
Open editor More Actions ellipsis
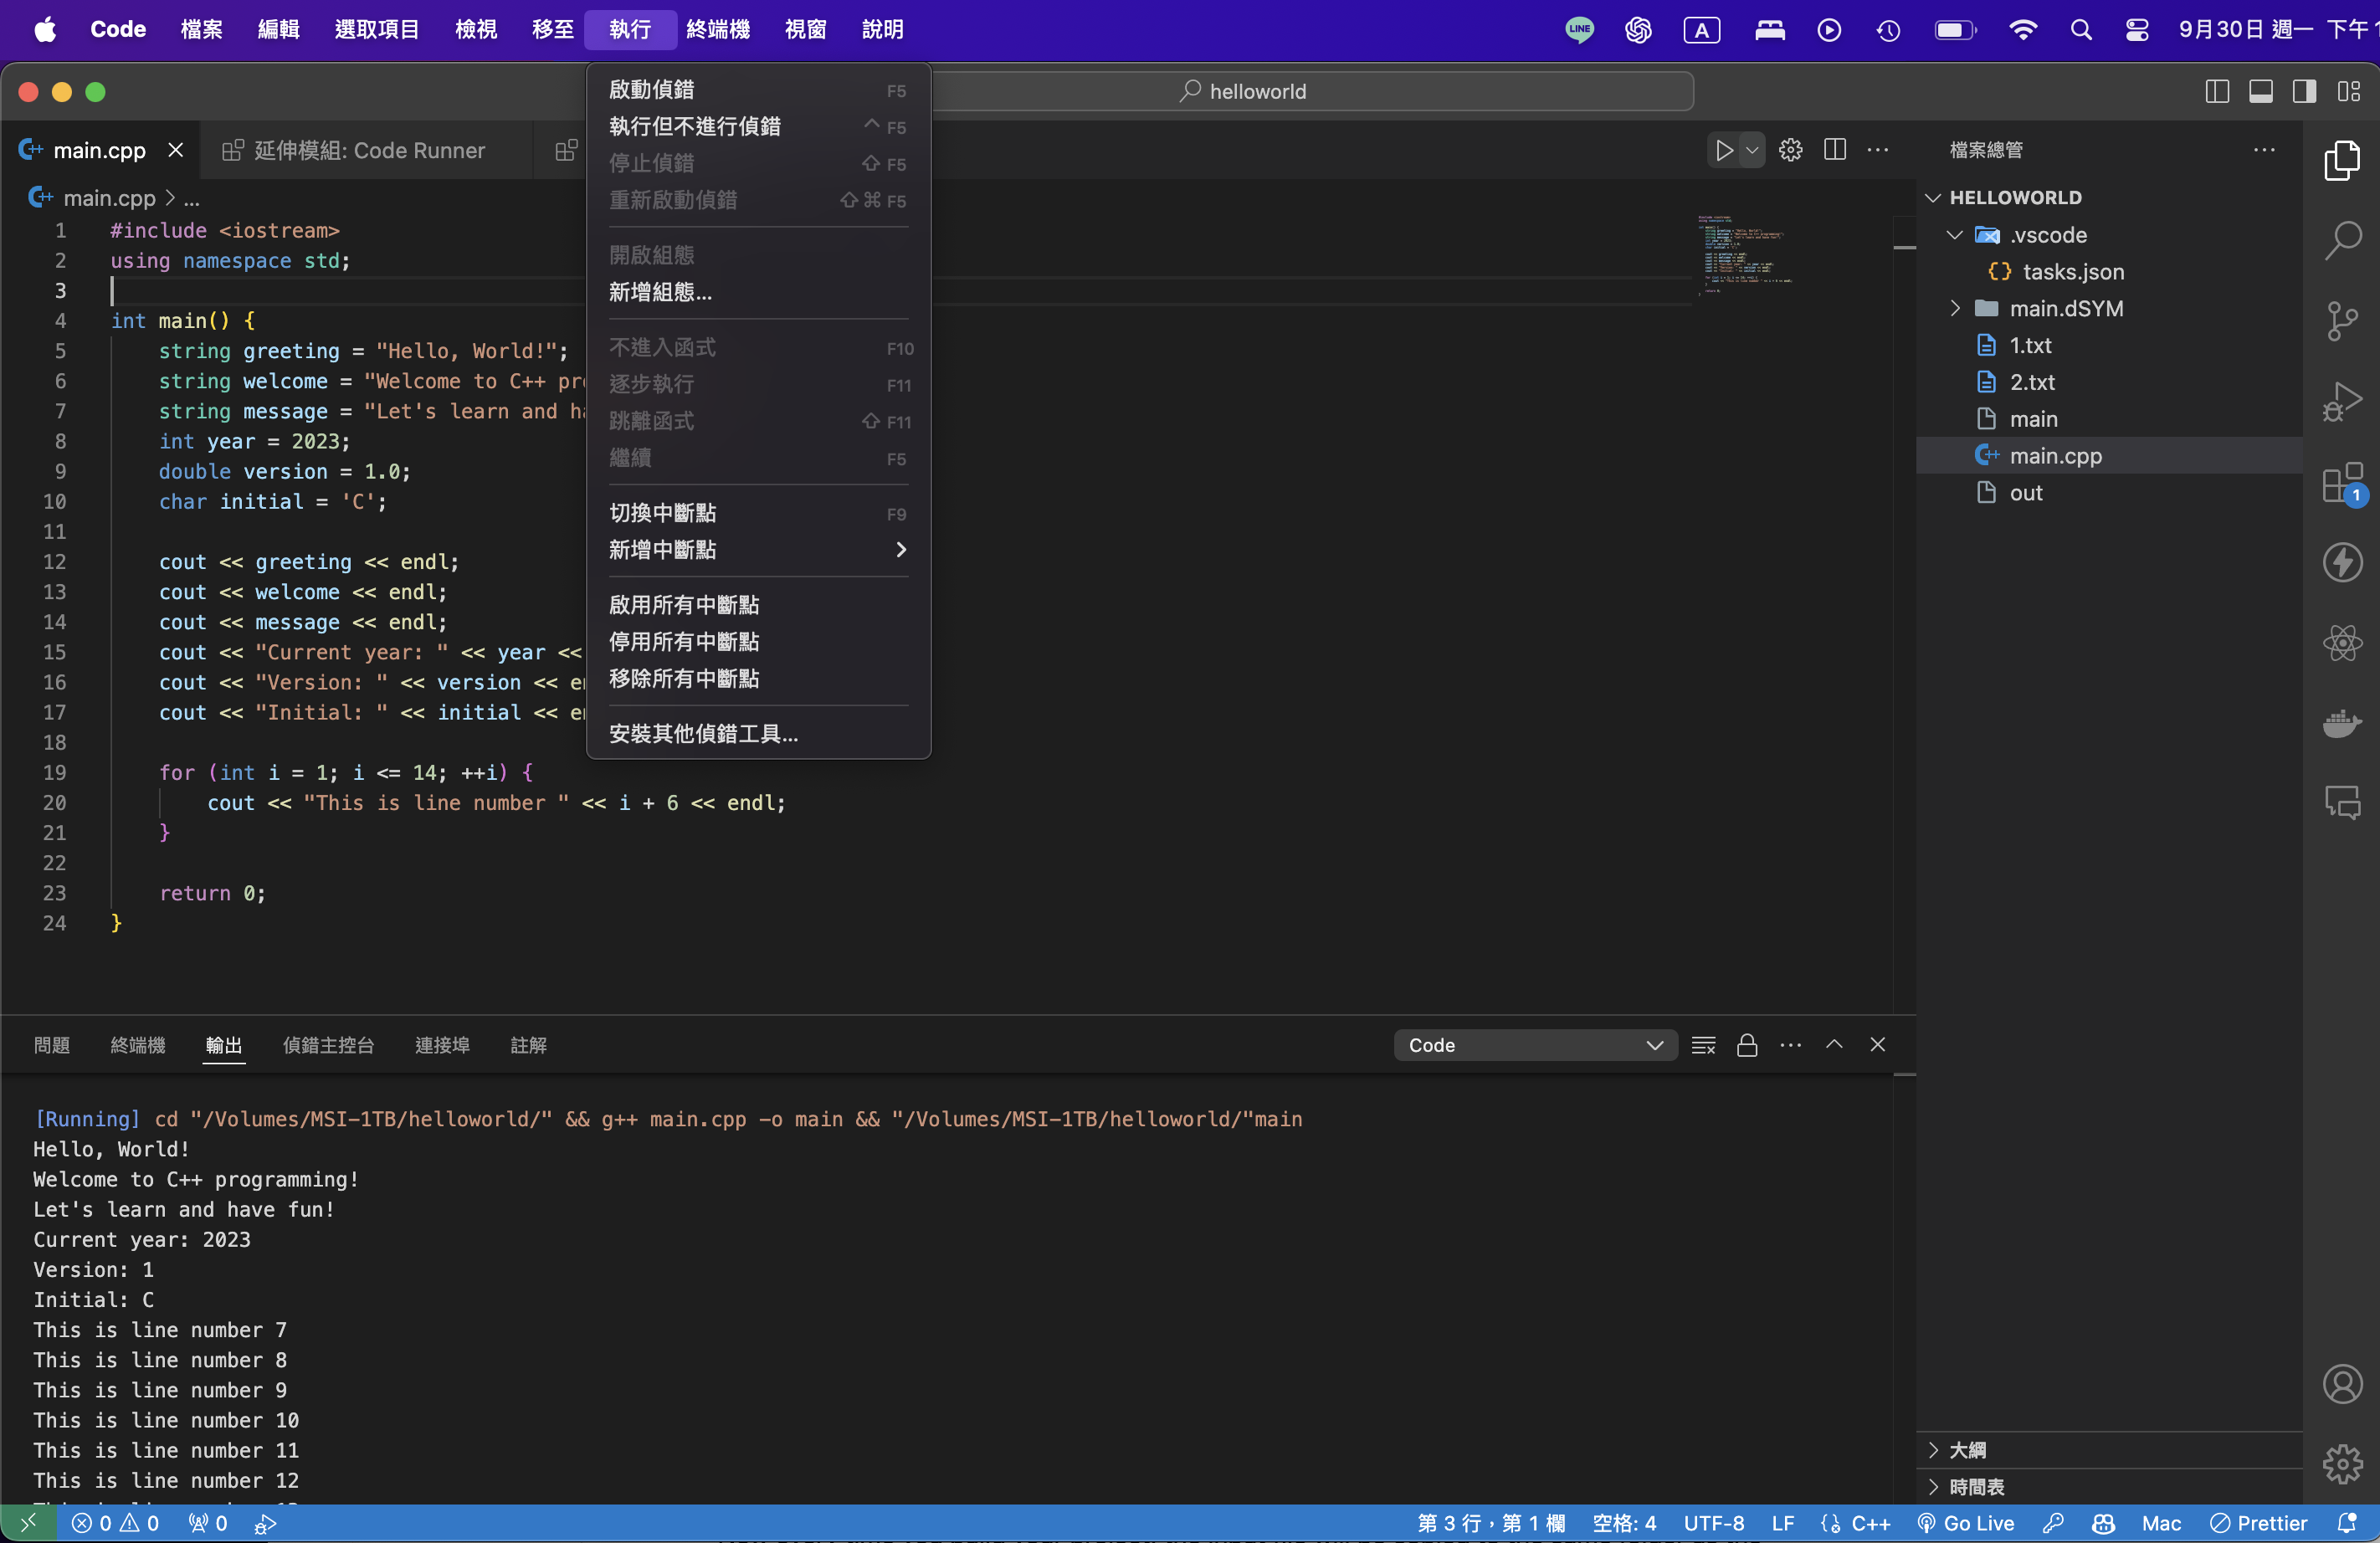click(1878, 150)
